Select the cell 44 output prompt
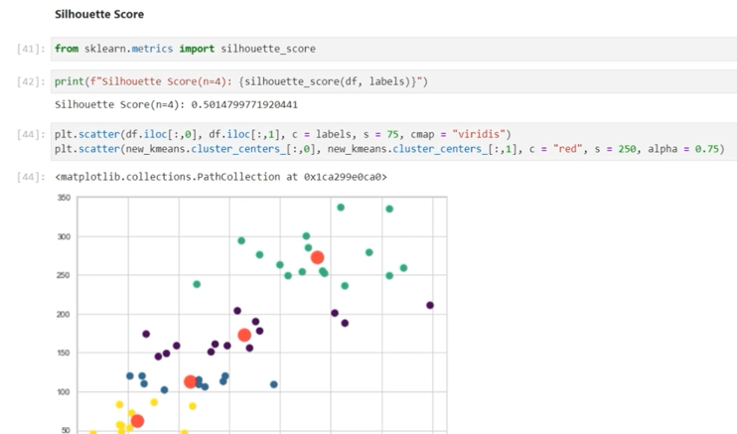 click(30, 177)
